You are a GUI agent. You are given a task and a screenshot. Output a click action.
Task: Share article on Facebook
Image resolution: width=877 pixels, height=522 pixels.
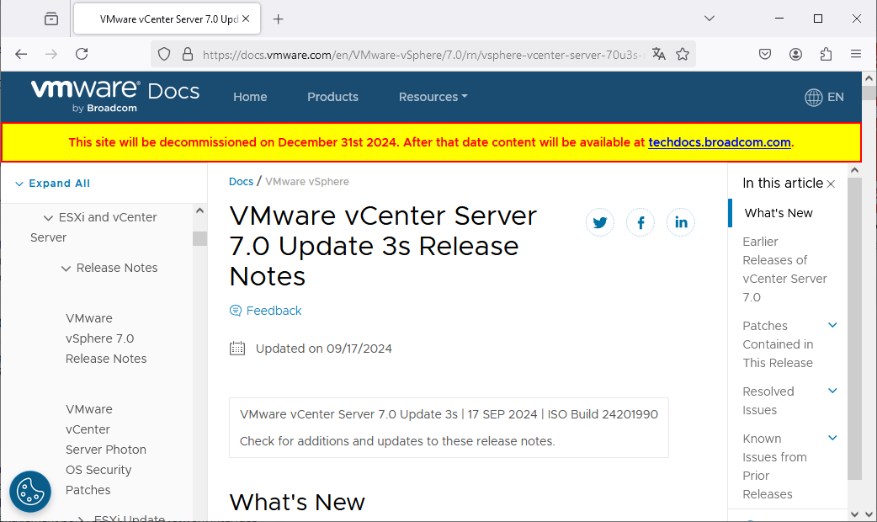(x=640, y=222)
